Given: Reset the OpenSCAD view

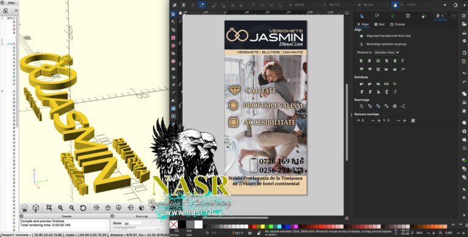Looking at the screenshot, I should [83, 208].
